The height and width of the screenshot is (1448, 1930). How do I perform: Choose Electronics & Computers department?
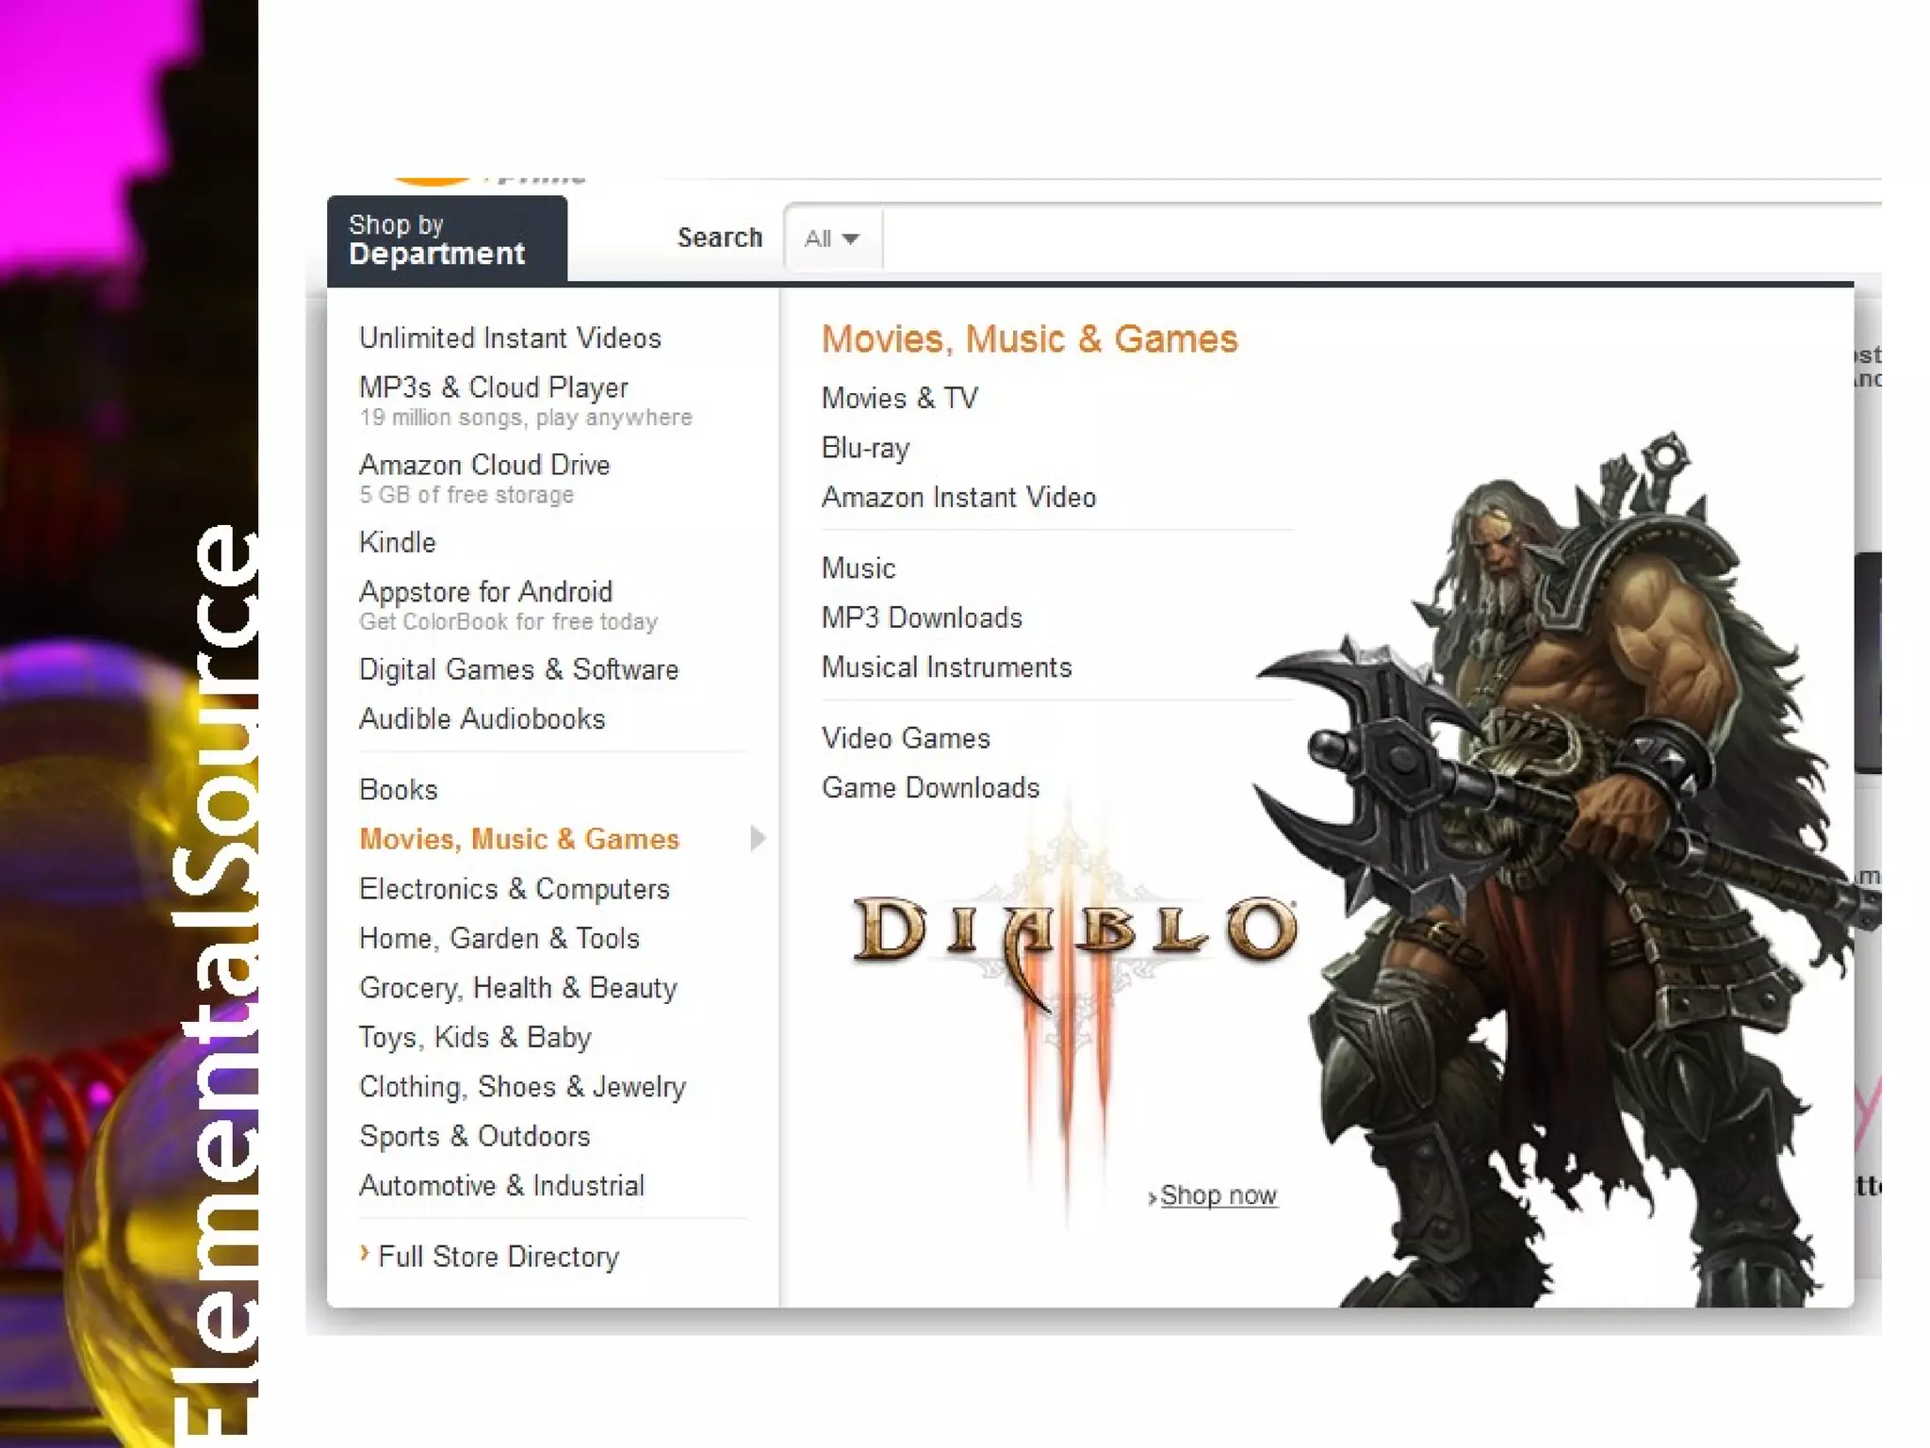[x=514, y=889]
